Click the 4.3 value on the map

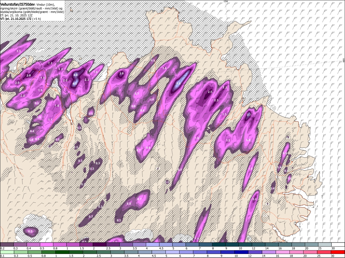tap(75, 84)
